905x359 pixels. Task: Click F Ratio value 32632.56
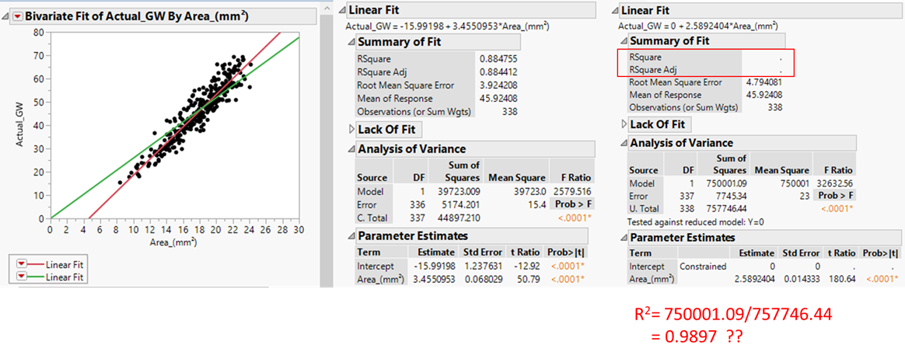[837, 183]
